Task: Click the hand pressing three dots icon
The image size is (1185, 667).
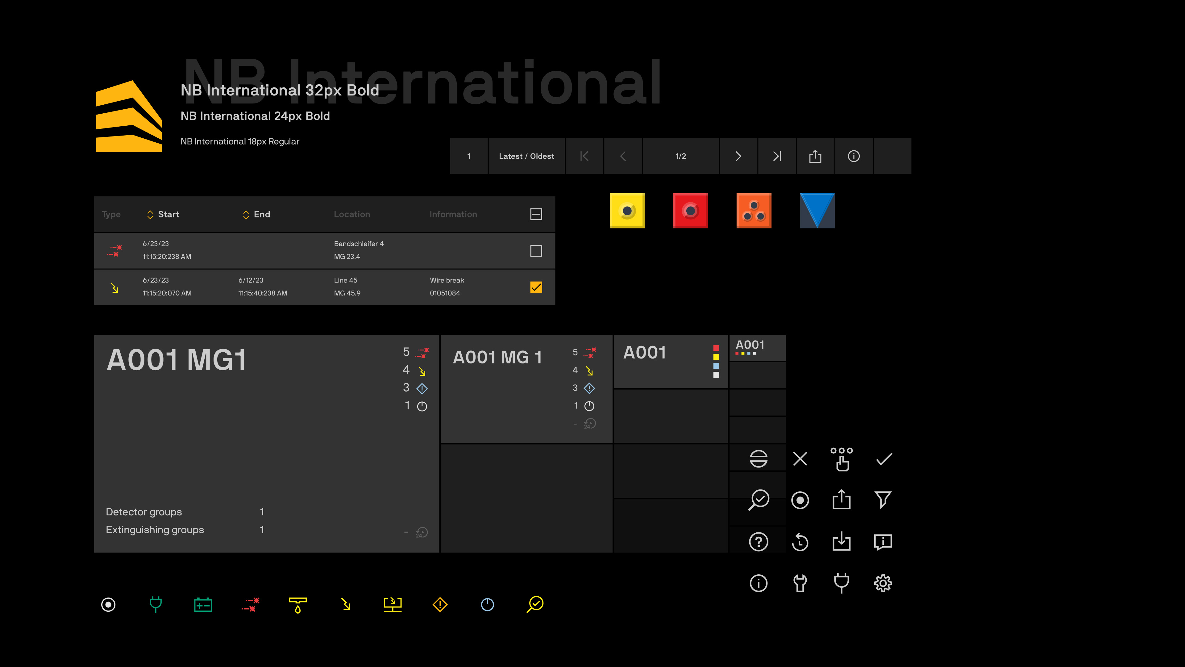Action: 841,459
